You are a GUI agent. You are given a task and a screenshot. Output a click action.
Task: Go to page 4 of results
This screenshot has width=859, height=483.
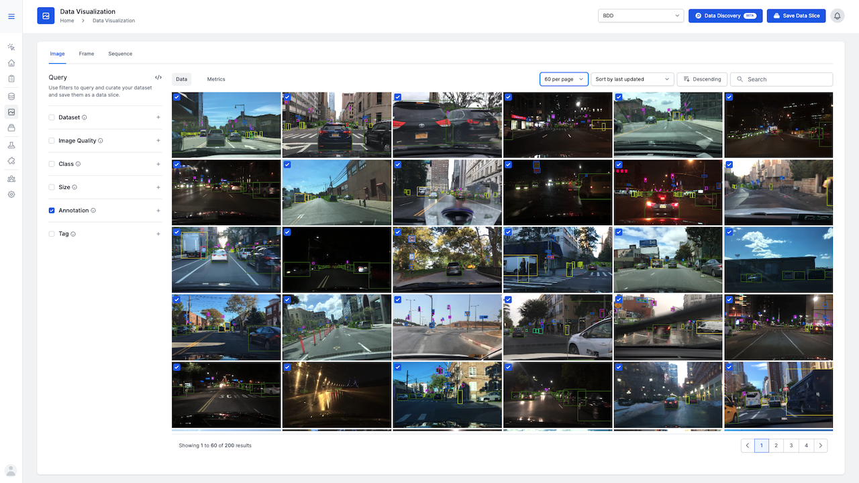click(807, 445)
